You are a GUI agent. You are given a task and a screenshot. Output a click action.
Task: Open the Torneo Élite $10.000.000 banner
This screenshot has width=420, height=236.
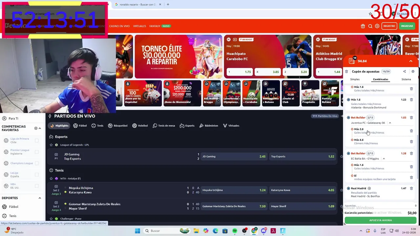tap(178, 56)
